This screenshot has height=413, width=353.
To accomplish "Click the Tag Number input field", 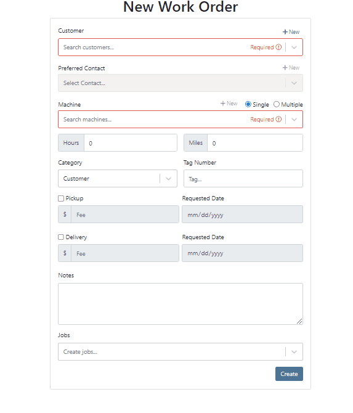I will (243, 179).
